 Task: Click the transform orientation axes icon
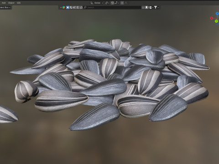click(92, 3)
